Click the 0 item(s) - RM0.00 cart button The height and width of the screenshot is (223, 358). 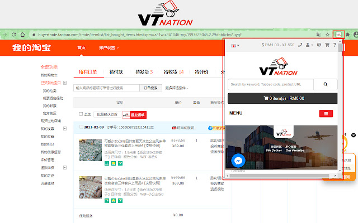[282, 98]
